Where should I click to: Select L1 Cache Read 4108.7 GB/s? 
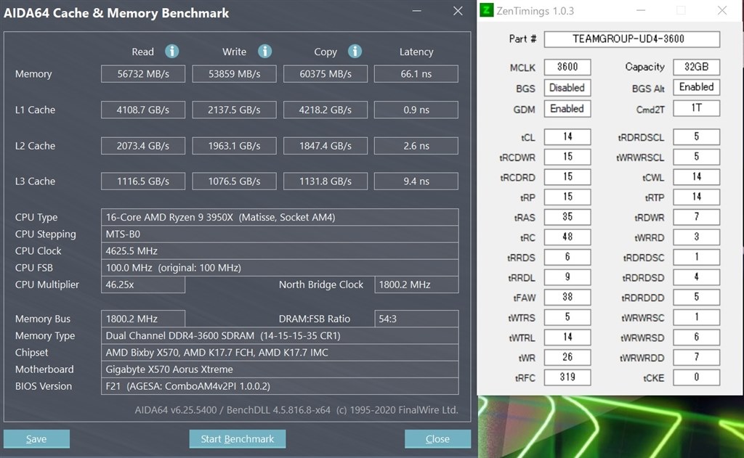[143, 110]
